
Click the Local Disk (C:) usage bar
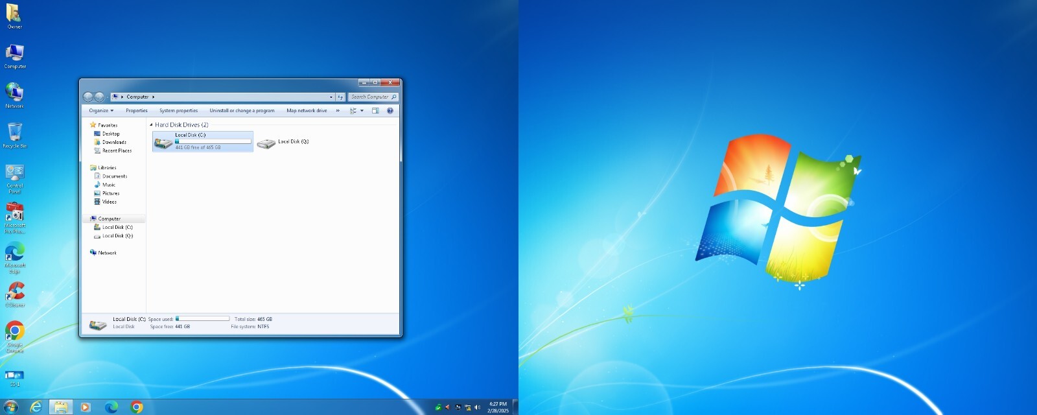click(x=213, y=141)
